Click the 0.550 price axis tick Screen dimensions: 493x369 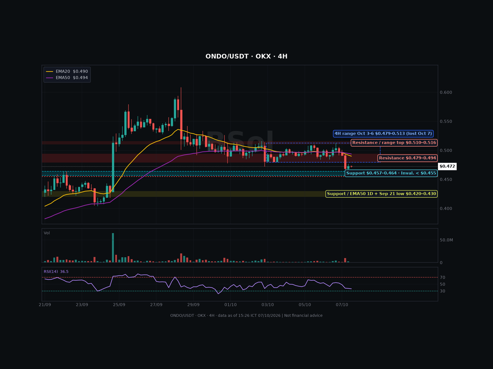(446, 122)
